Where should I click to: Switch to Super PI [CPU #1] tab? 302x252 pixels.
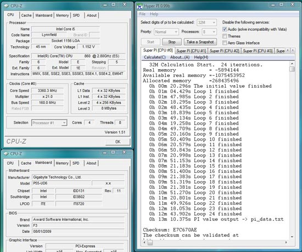(x=191, y=51)
